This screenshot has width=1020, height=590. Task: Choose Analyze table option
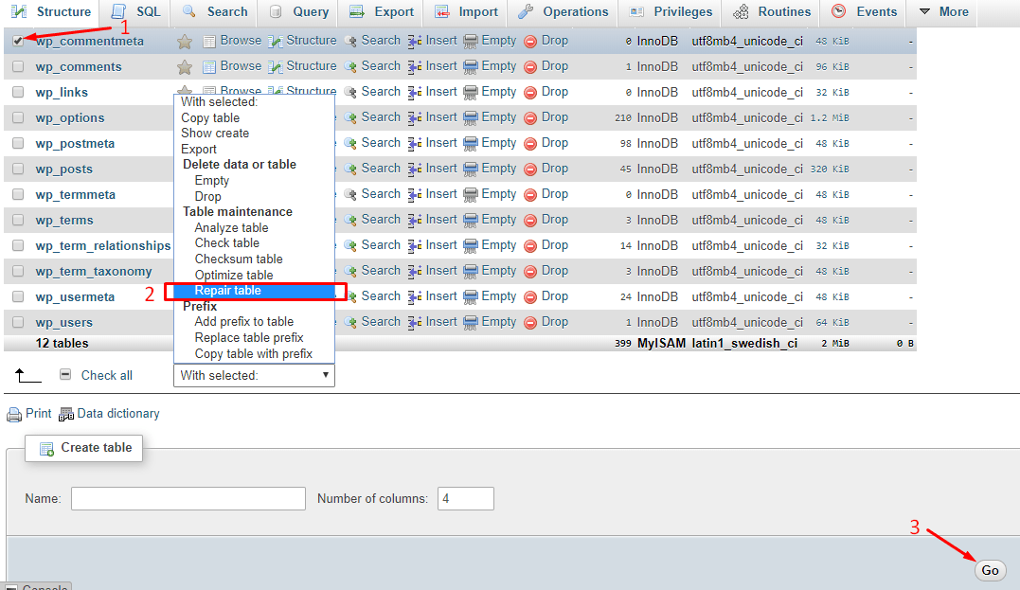tap(232, 227)
